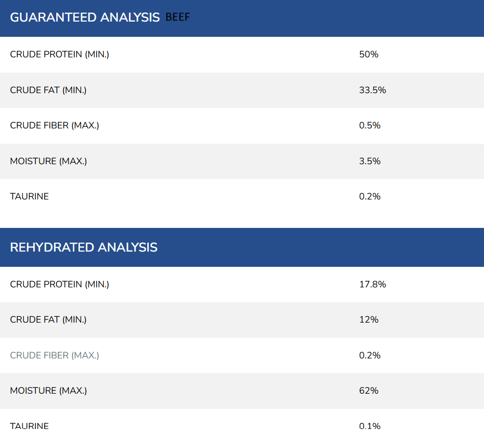Select Crude Fat label in Rehydrated Analysis table
This screenshot has width=484, height=430.
click(48, 319)
